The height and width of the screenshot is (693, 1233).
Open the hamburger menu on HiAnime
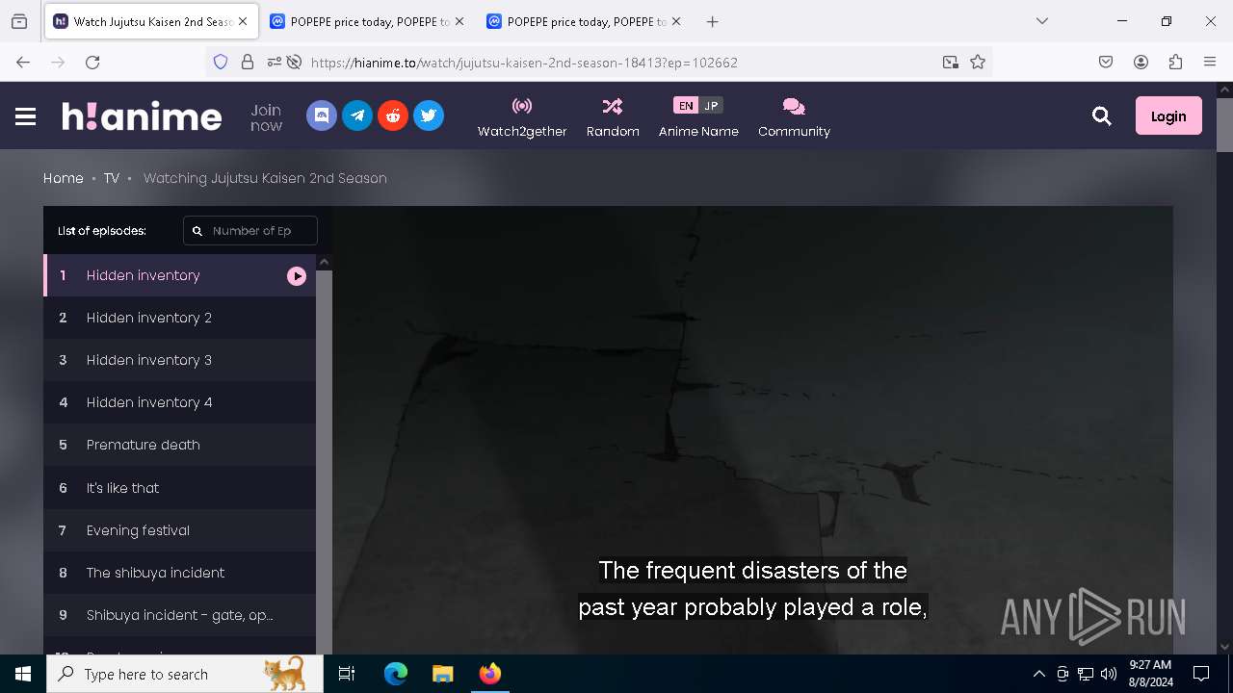[26, 116]
